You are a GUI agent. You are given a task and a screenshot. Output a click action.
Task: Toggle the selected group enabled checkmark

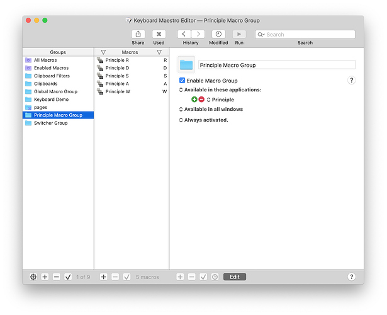(x=68, y=277)
